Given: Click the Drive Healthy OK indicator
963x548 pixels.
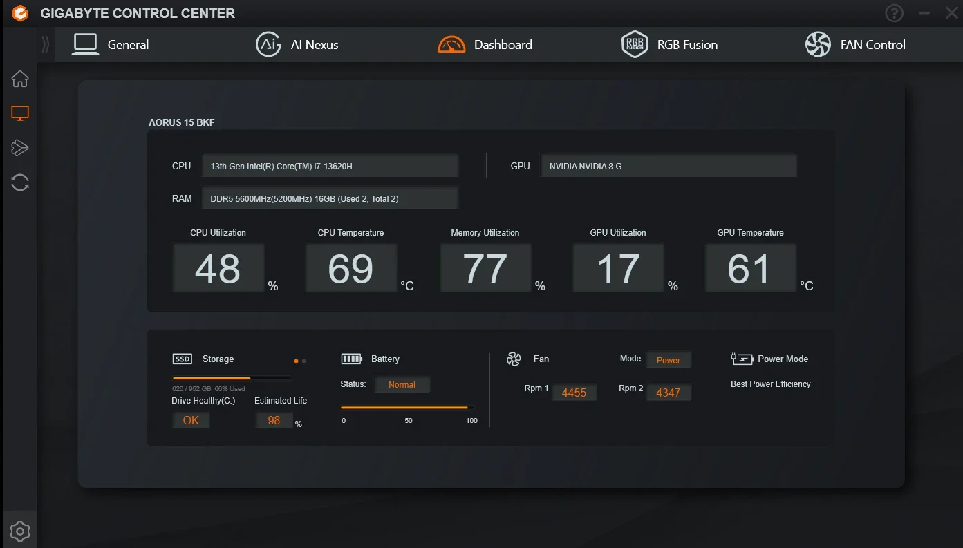Looking at the screenshot, I should tap(191, 420).
